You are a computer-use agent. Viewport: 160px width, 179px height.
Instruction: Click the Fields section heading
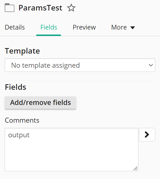click(16, 87)
